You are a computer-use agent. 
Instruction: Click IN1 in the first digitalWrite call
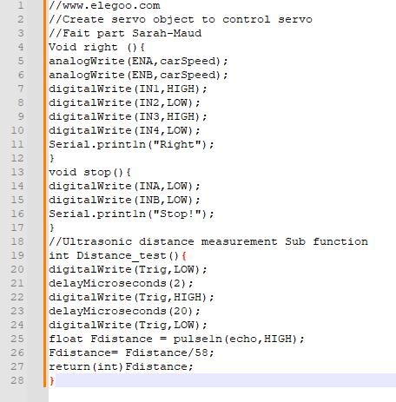pos(149,89)
